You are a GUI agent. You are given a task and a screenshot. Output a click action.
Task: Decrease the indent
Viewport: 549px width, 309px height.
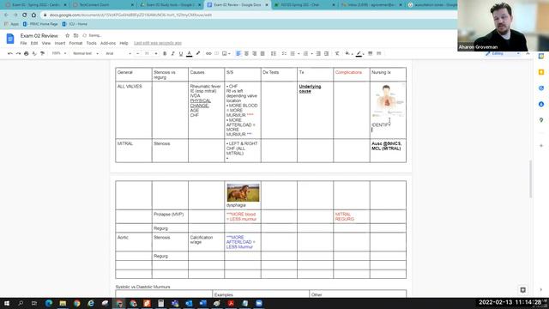pyautogui.click(x=318, y=53)
